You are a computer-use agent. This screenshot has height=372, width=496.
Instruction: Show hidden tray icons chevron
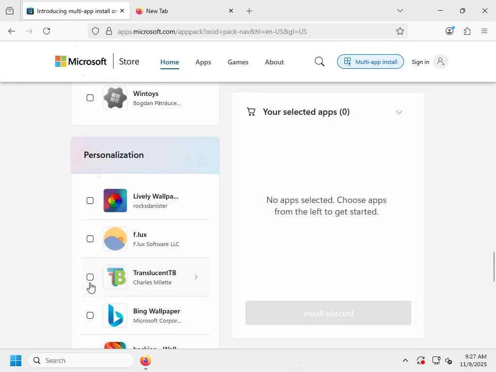tap(405, 360)
